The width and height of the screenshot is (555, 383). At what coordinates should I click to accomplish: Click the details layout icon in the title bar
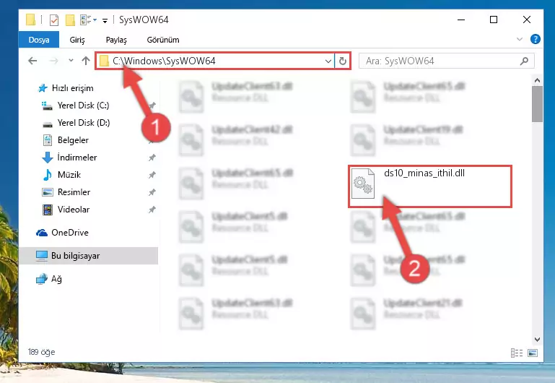click(86, 20)
